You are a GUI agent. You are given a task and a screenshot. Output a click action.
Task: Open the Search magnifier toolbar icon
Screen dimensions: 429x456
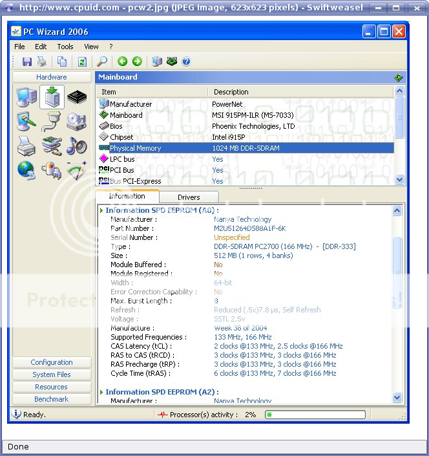[x=102, y=61]
